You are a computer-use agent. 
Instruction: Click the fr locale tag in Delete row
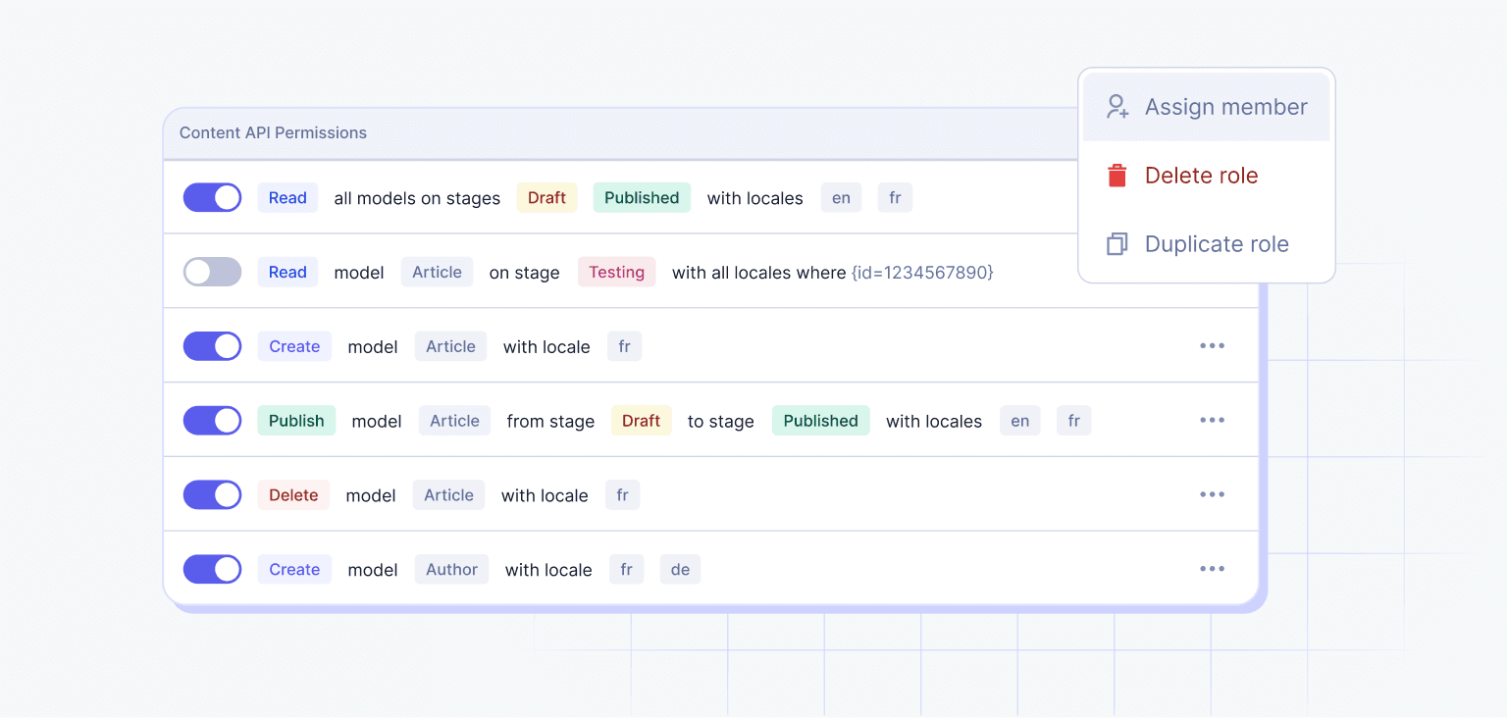click(622, 495)
